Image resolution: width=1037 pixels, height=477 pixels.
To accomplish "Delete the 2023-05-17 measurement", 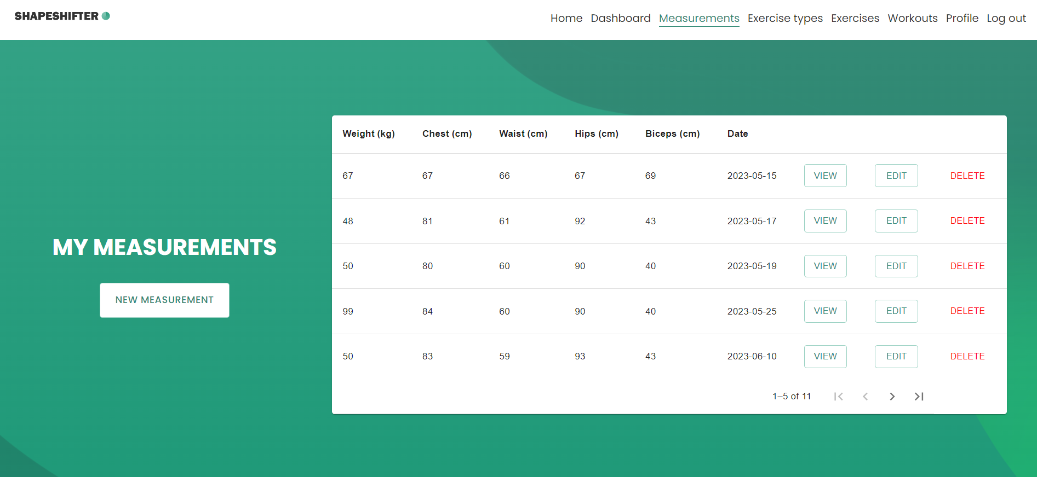I will pyautogui.click(x=967, y=221).
